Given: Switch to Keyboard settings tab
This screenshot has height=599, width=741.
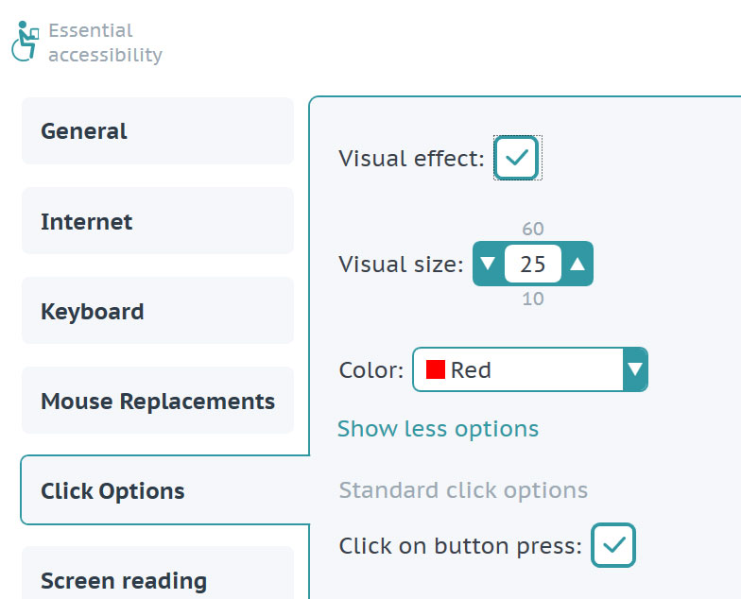Looking at the screenshot, I should pos(158,310).
